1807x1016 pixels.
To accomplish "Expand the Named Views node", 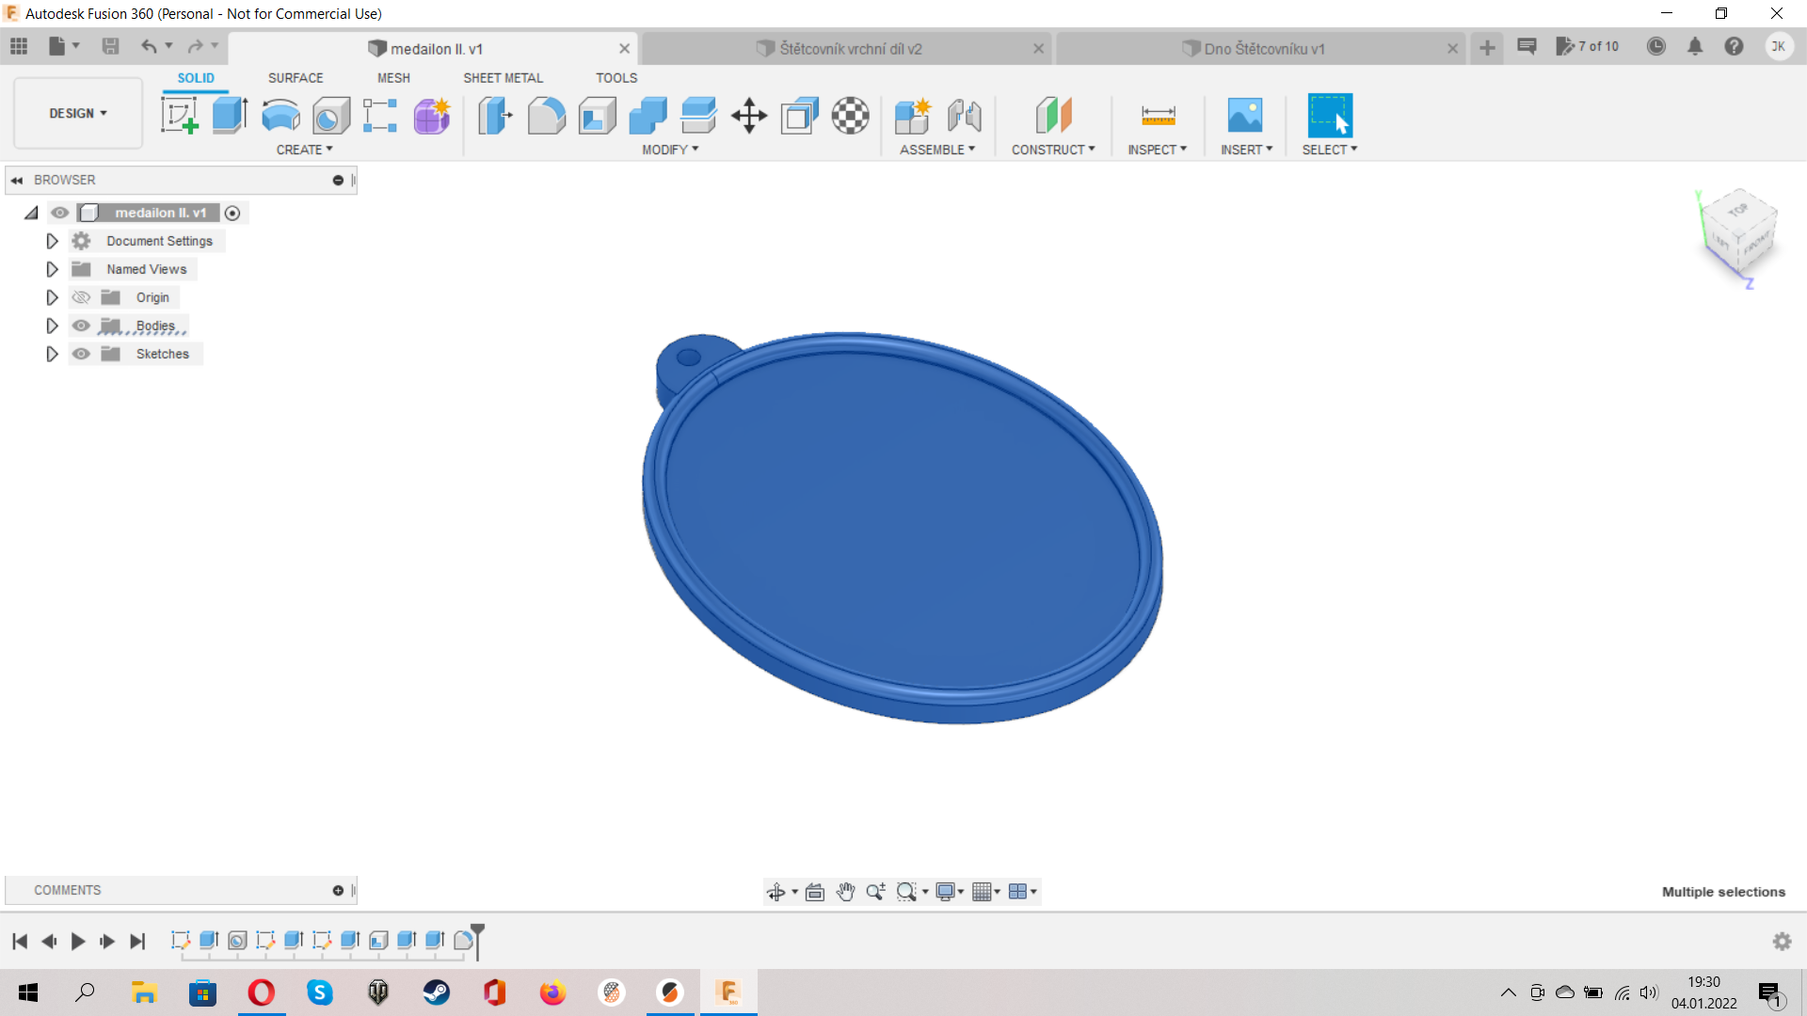I will (52, 269).
